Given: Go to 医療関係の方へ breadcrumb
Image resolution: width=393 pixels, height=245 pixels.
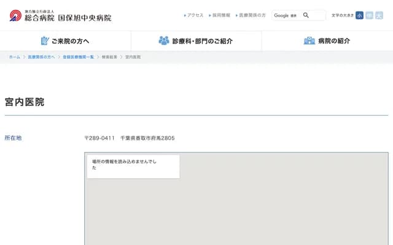Looking at the screenshot, I should (x=41, y=57).
